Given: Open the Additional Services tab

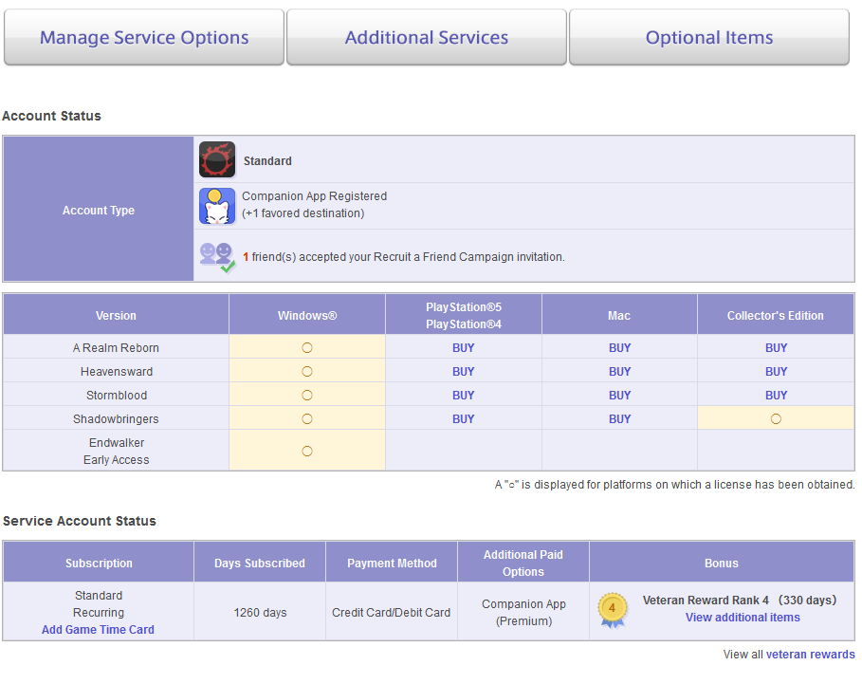Looking at the screenshot, I should tap(427, 37).
